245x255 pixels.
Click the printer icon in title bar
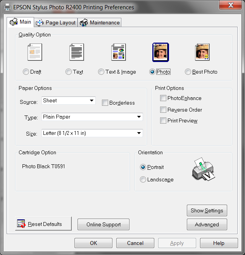click(7, 7)
